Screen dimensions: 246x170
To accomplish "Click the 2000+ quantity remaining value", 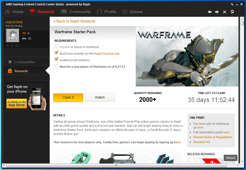I will point(148,99).
